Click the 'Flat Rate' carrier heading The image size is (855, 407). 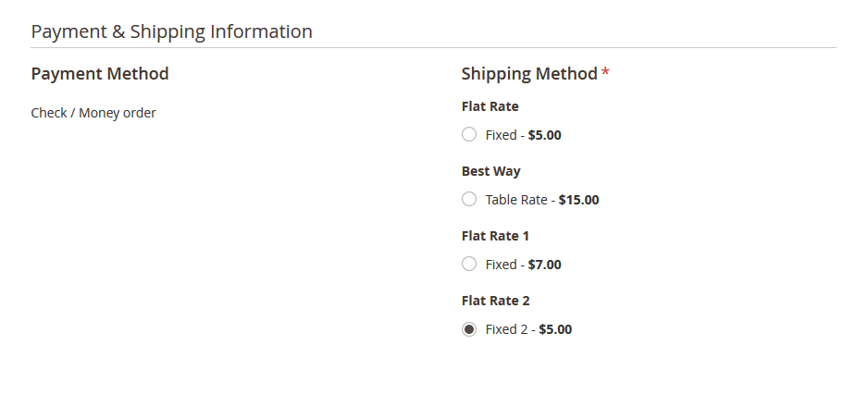point(489,106)
